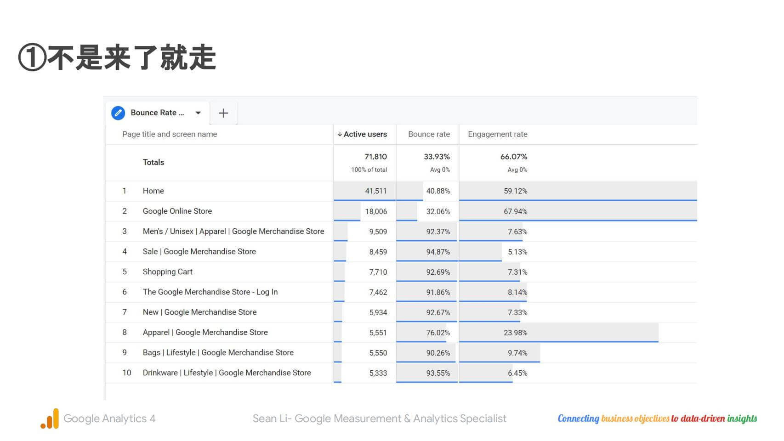Click the Merchandise Store Log In row
The height and width of the screenshot is (441, 784).
coord(210,292)
